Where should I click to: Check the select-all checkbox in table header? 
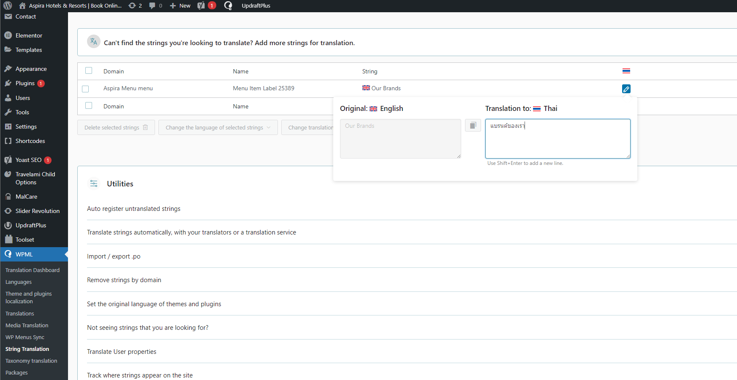coord(89,70)
